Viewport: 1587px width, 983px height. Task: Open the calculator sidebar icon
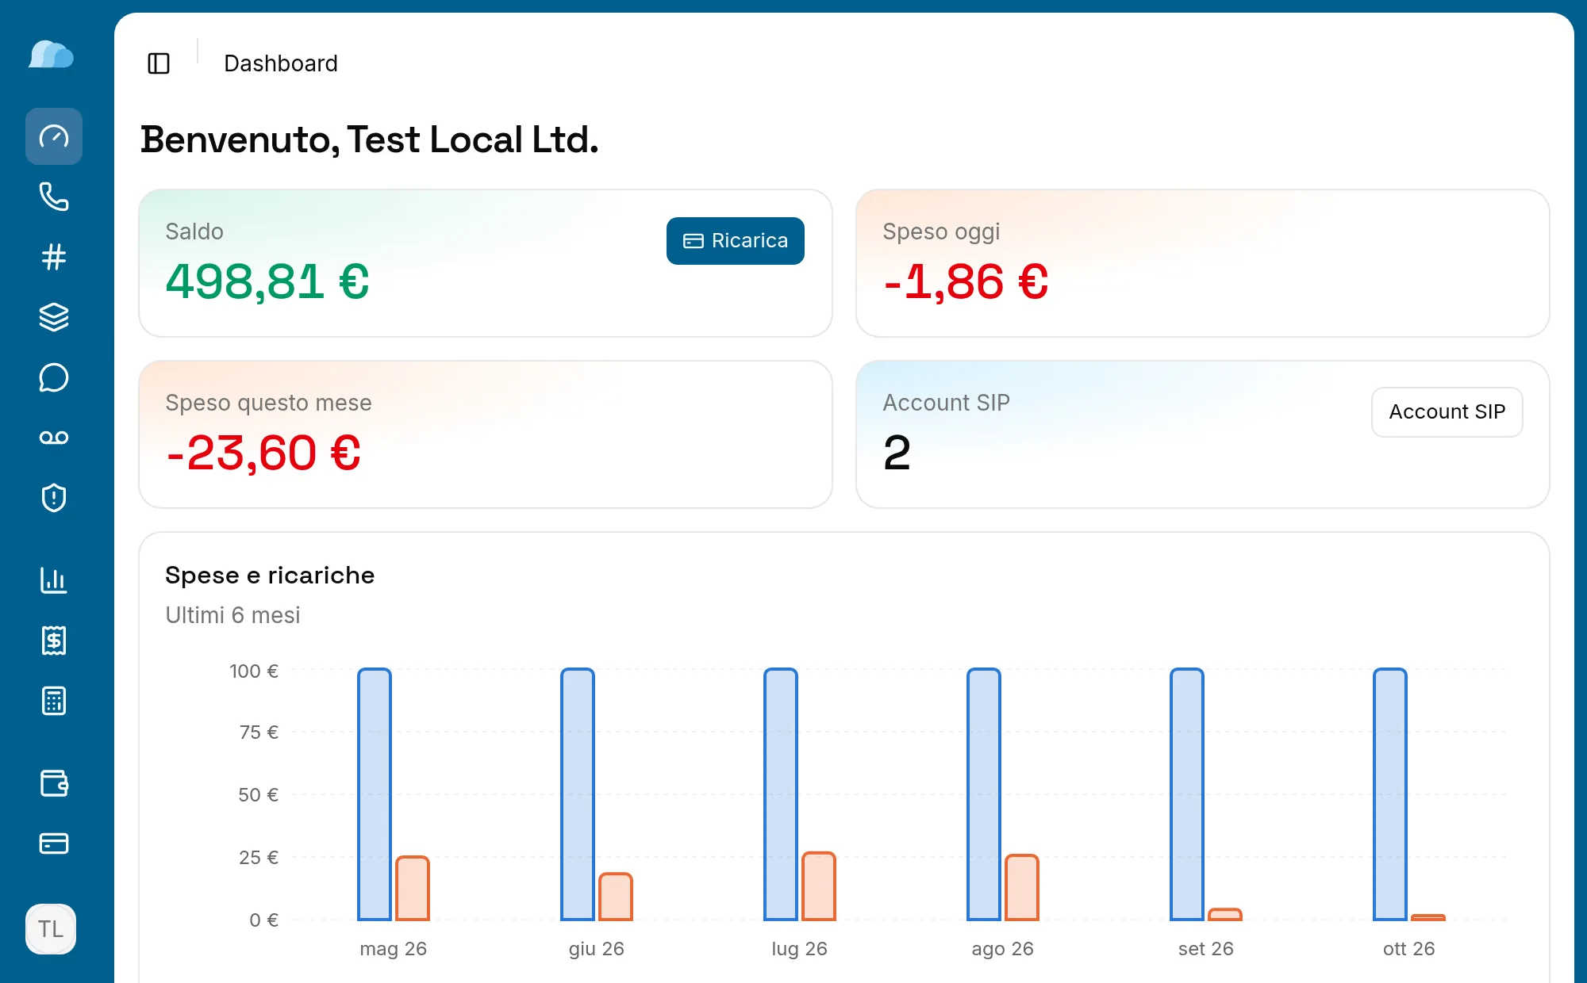pyautogui.click(x=54, y=701)
